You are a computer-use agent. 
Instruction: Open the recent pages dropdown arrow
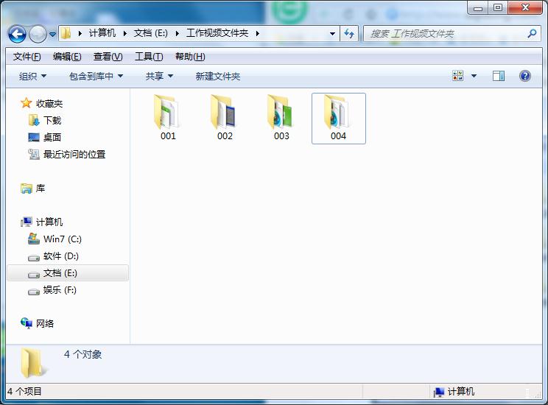[52, 35]
